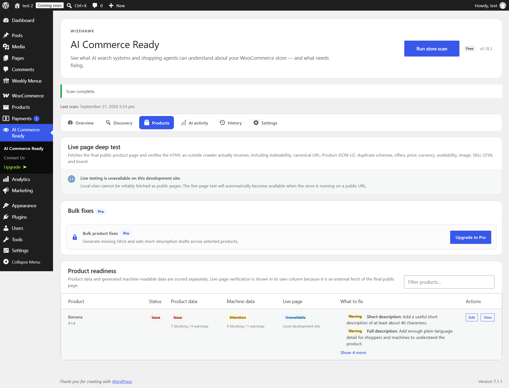Open the plugin Settings tab
Screen dimensions: 509x388
pos(265,123)
